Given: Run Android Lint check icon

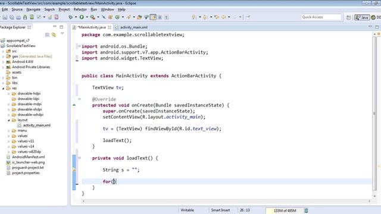Looking at the screenshot, I should [x=39, y=17].
